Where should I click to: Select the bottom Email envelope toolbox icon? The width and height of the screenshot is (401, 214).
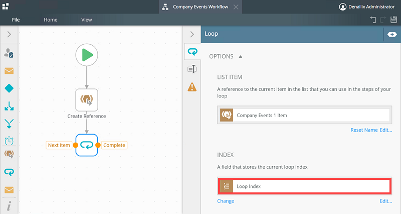pyautogui.click(x=9, y=190)
